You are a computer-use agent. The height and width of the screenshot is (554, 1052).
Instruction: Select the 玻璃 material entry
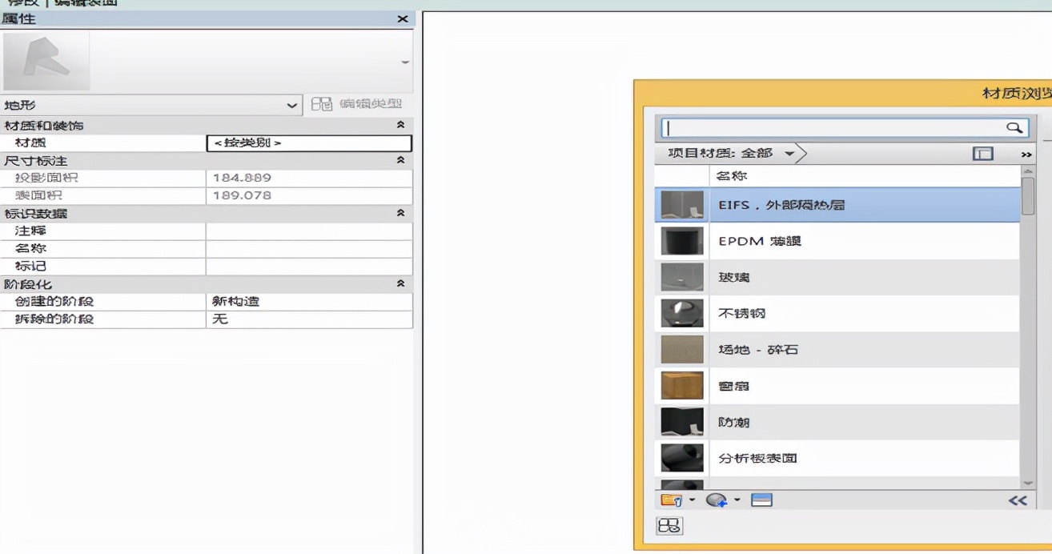click(x=801, y=277)
